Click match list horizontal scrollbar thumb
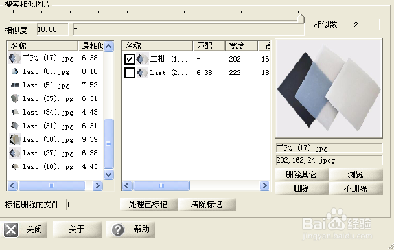 (x=161, y=186)
